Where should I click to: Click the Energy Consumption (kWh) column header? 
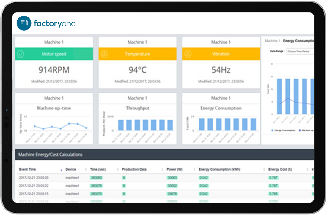pos(220,169)
